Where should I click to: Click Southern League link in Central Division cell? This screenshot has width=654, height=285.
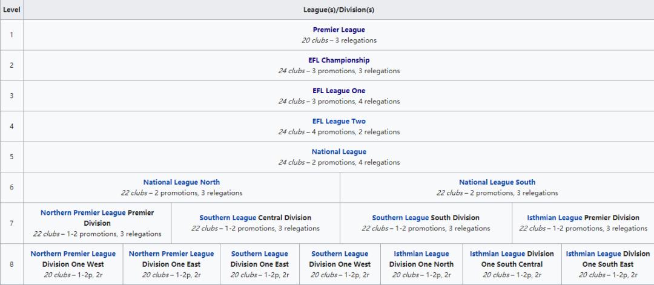(228, 217)
